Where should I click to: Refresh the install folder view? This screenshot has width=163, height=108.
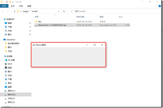click(64, 11)
